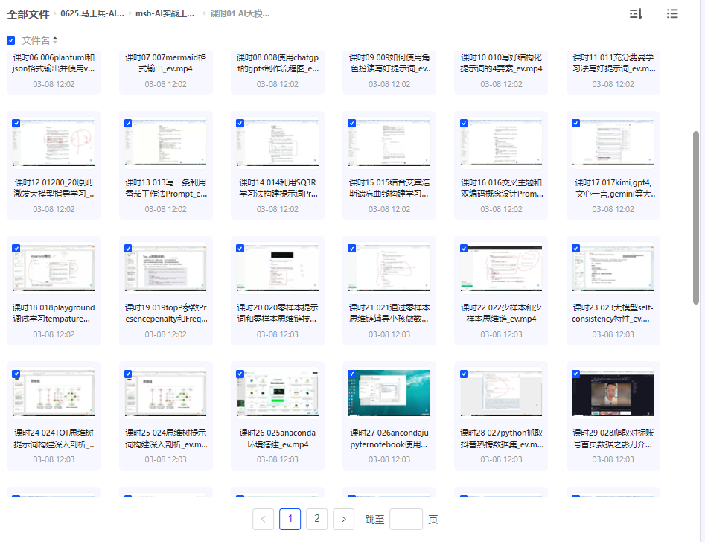Viewport: 705px width, 542px height.
Task: Uncheck the 课时12 file checkbox
Action: pos(16,123)
